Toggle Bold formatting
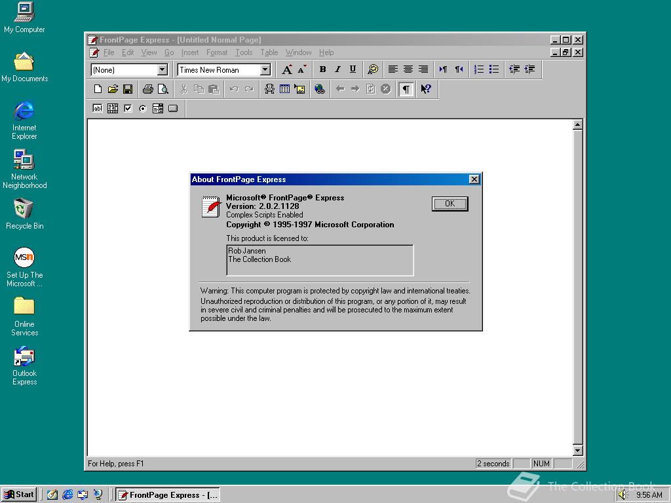 click(x=322, y=69)
